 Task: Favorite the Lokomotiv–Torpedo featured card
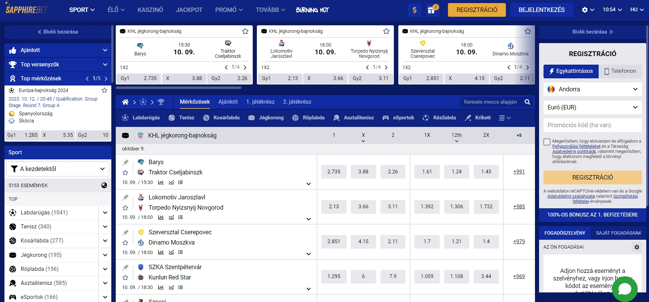386,31
